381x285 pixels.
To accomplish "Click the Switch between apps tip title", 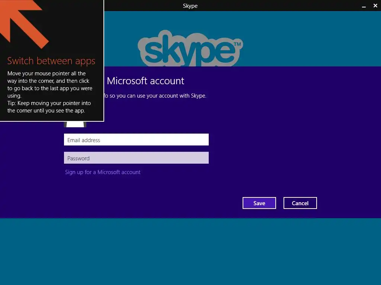I will (51, 61).
